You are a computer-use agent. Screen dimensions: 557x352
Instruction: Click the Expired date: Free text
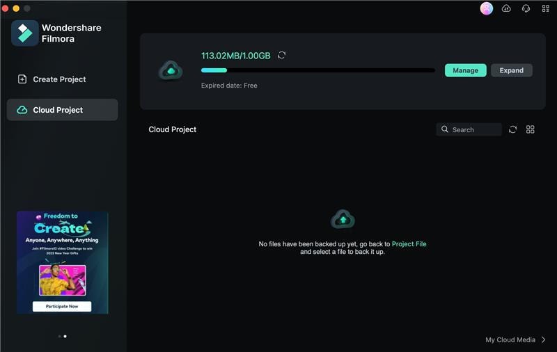[229, 86]
